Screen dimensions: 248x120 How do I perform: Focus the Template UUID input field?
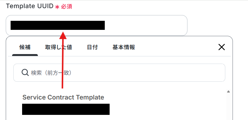97,25
